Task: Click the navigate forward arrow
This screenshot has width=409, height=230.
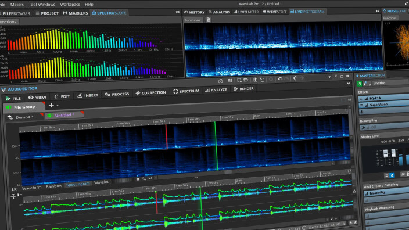Action: [302, 78]
